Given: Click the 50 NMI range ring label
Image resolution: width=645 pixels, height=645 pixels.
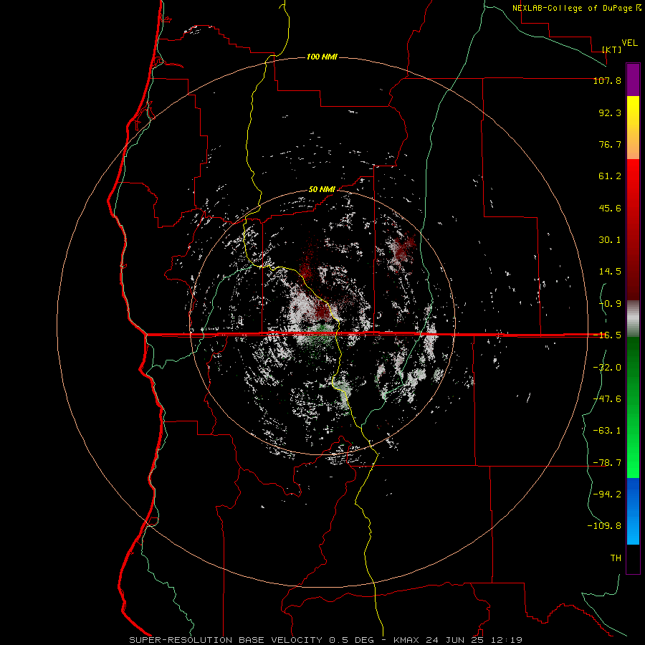Looking at the screenshot, I should [322, 190].
